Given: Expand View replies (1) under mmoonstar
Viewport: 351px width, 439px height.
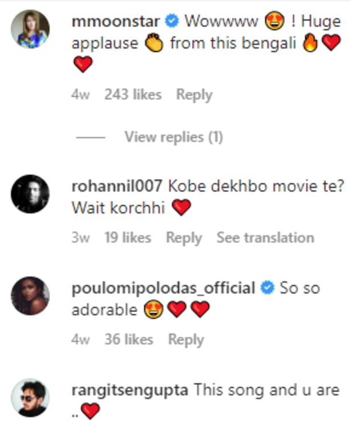Looking at the screenshot, I should coord(173,137).
